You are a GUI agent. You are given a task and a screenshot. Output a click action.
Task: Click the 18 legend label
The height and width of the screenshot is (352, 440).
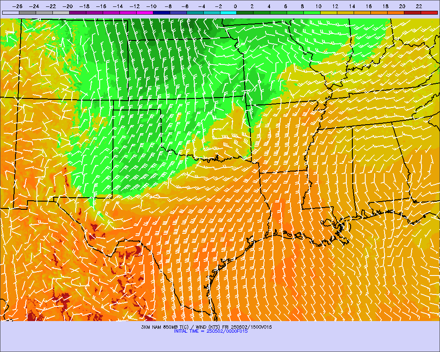coord(385,6)
